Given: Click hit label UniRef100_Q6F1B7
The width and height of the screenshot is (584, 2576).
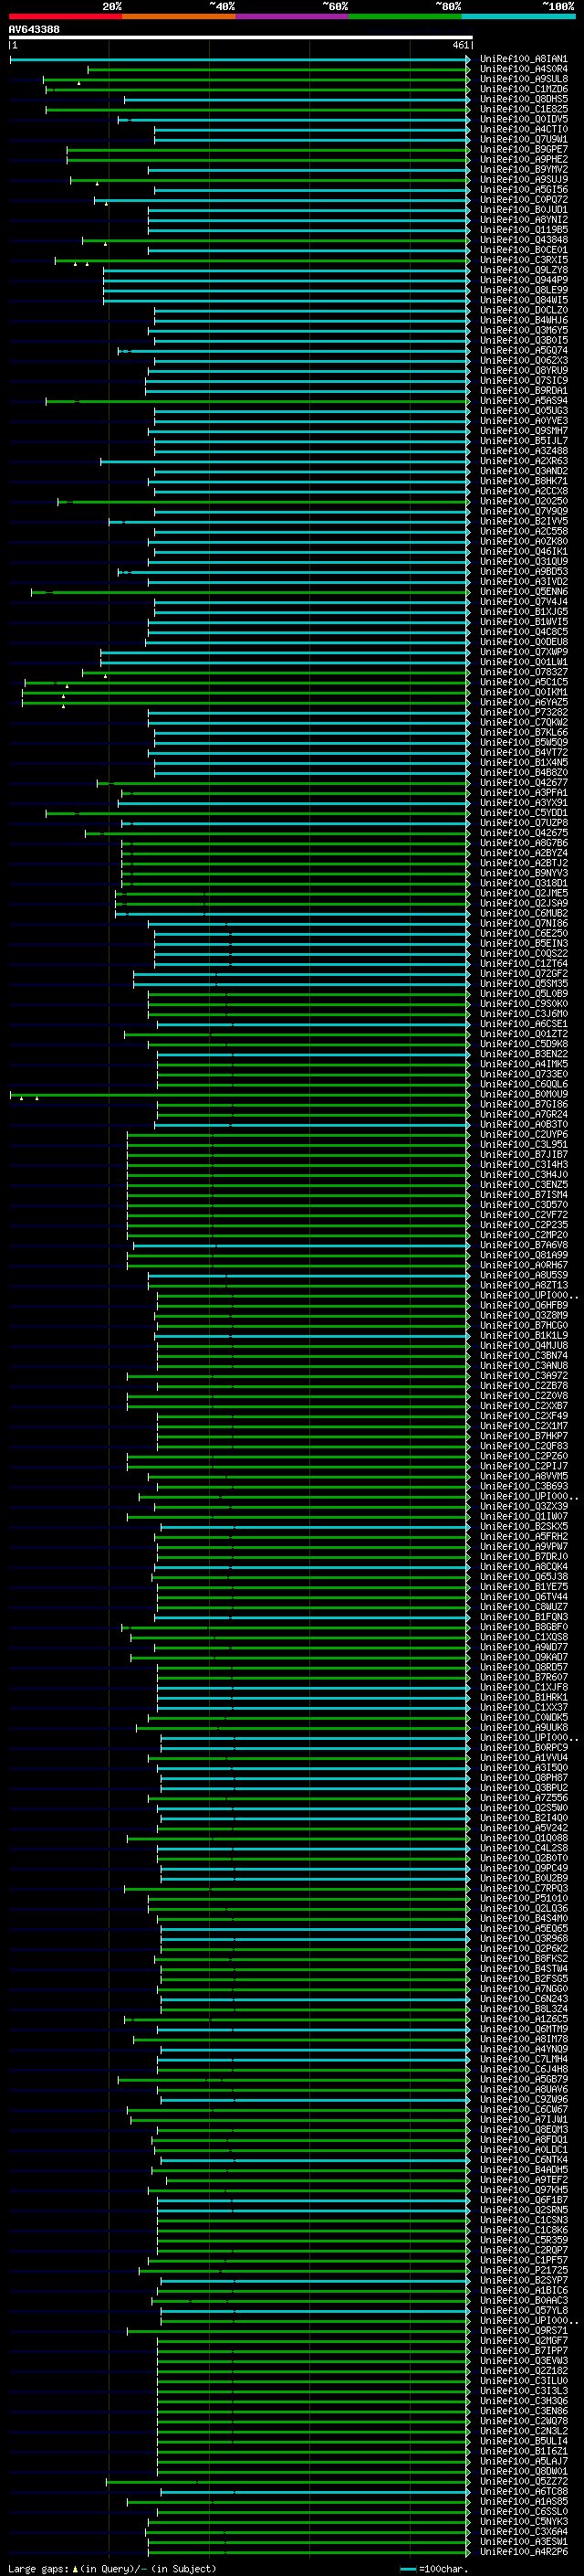Looking at the screenshot, I should click(523, 2200).
